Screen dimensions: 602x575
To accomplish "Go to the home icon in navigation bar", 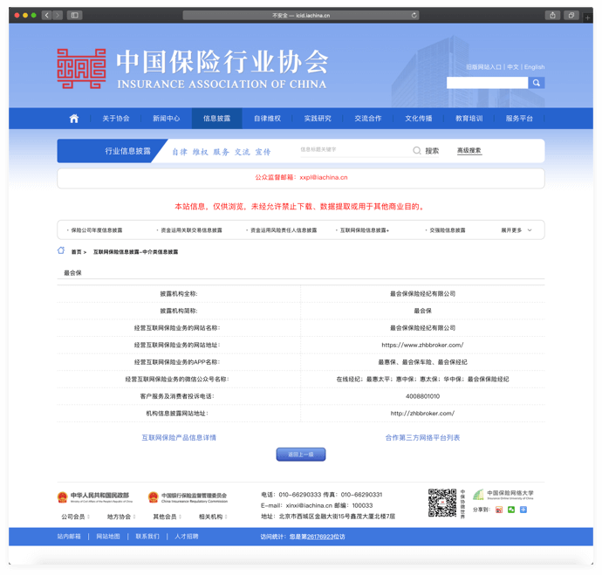I will [x=73, y=119].
